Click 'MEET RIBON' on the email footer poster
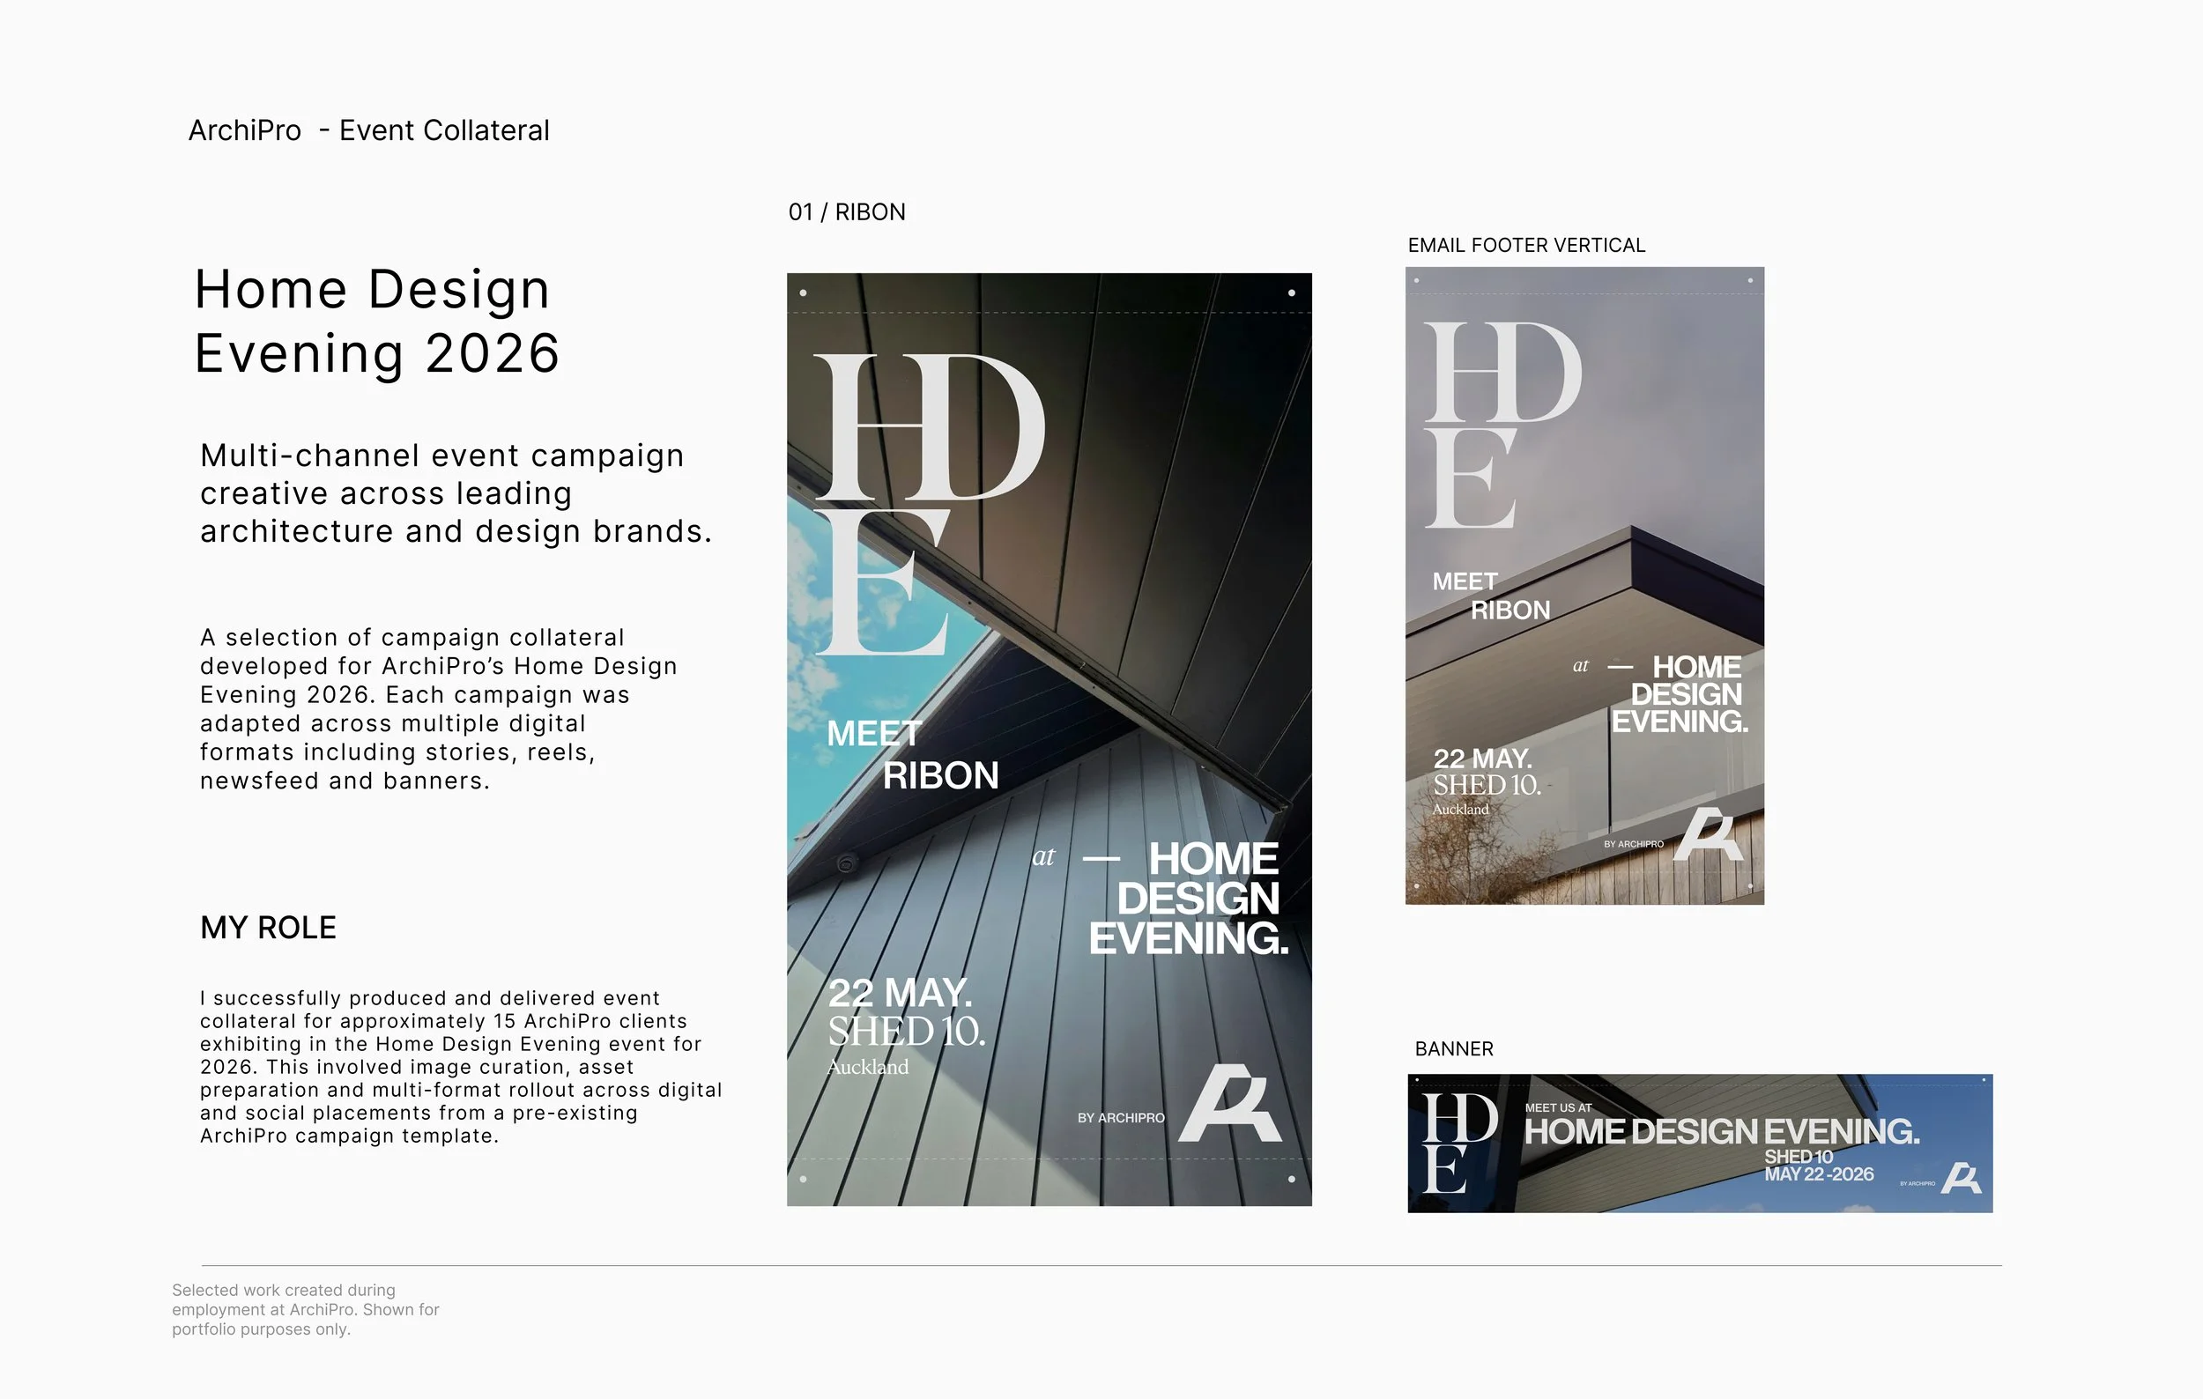Viewport: 2203px width, 1399px height. 1491,596
